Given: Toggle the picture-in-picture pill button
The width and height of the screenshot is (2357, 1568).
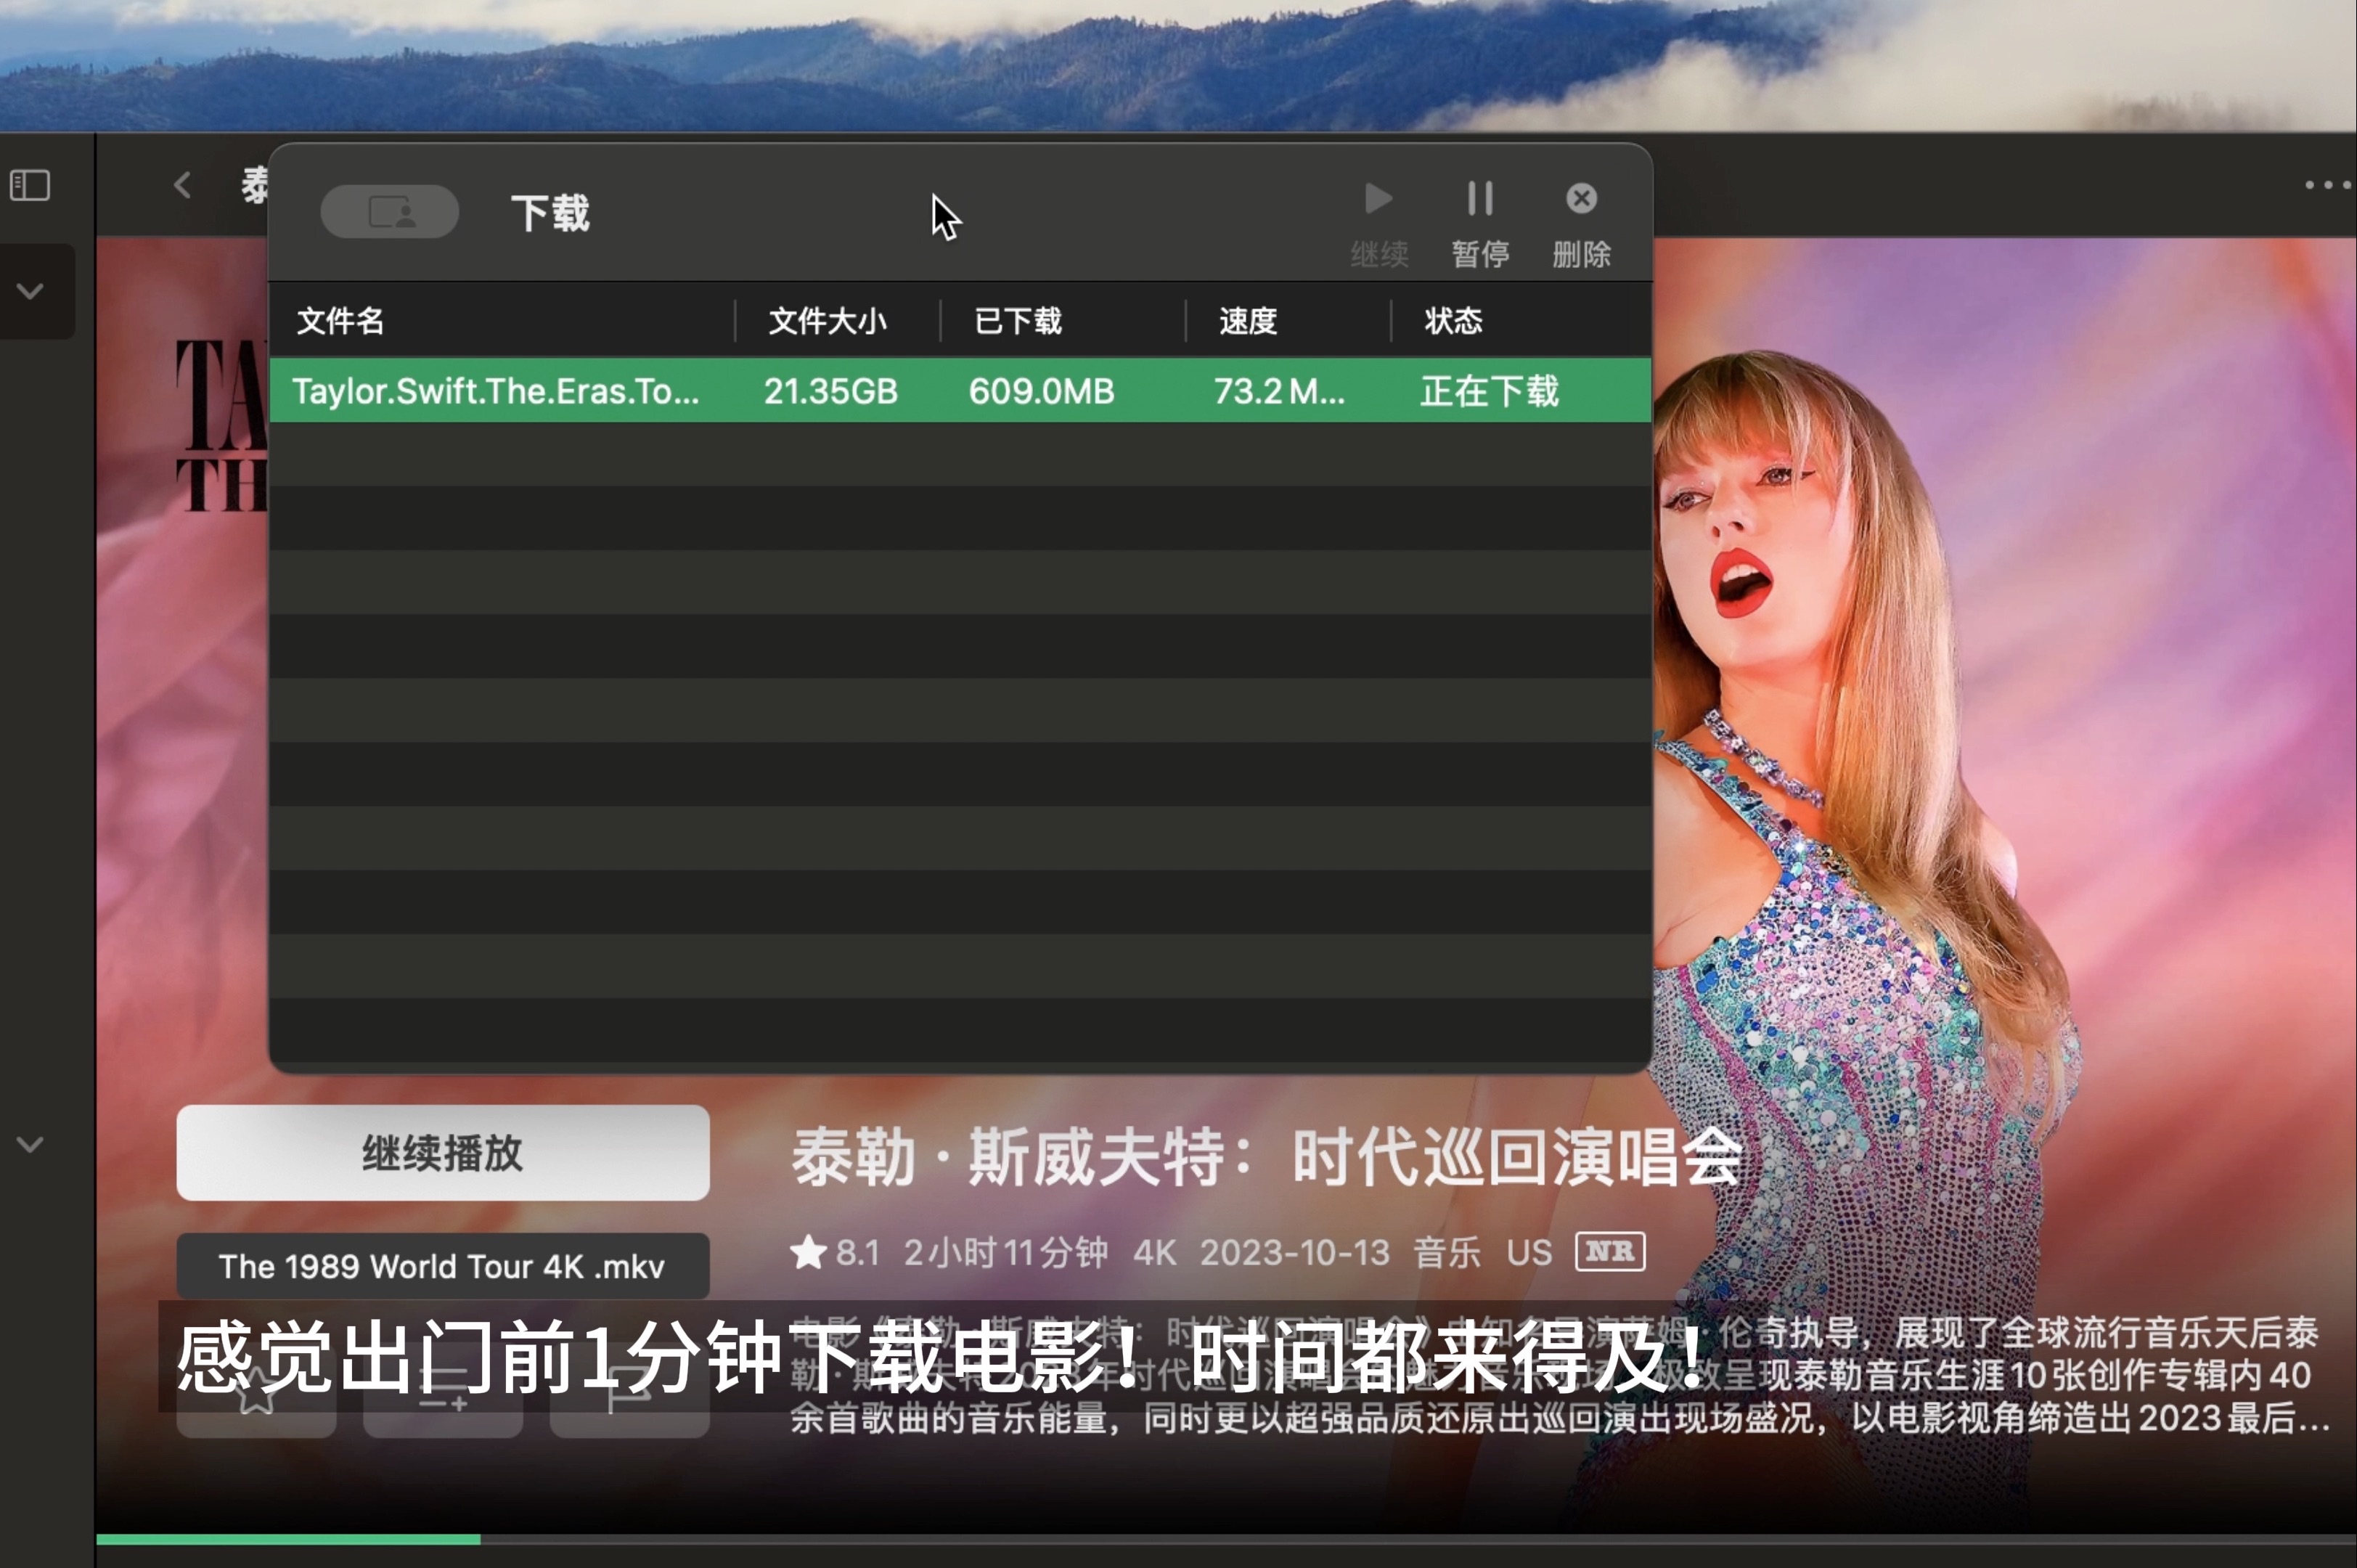Looking at the screenshot, I should pyautogui.click(x=390, y=212).
